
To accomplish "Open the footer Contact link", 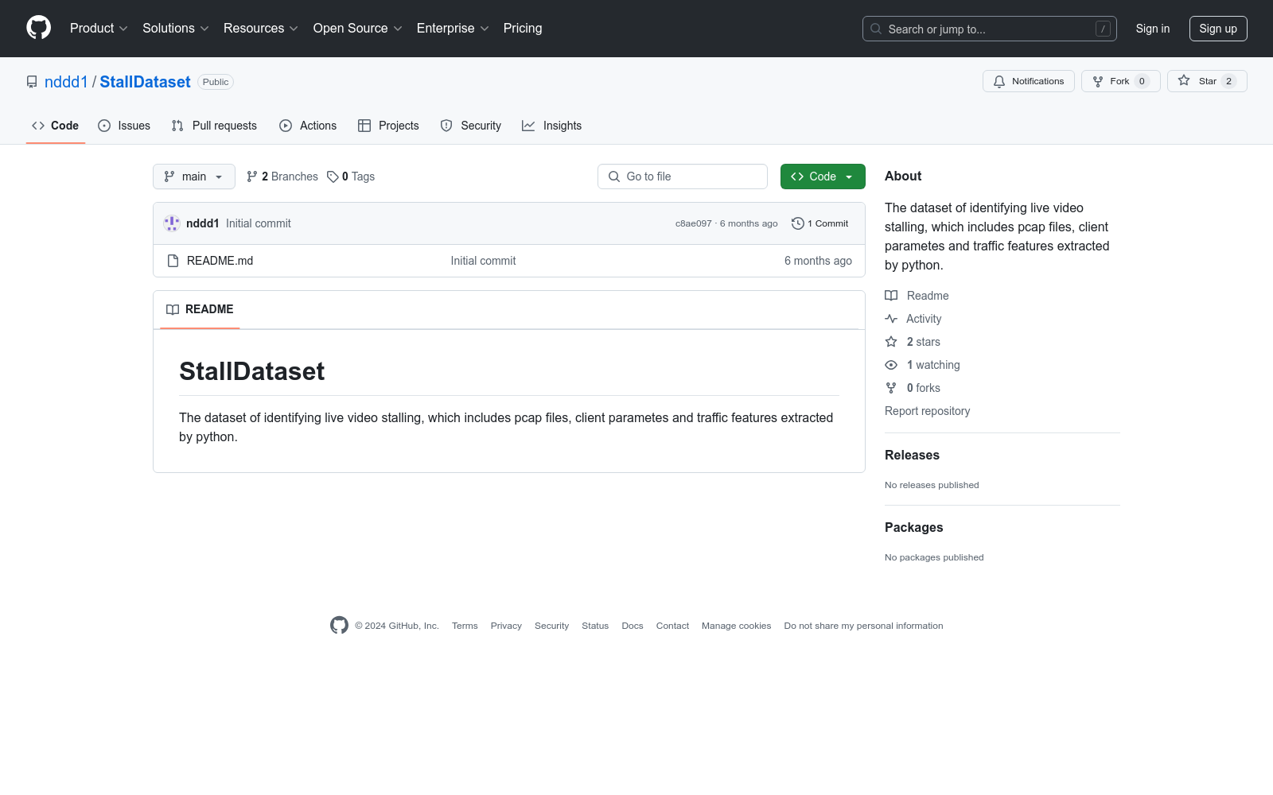I will [x=672, y=626].
